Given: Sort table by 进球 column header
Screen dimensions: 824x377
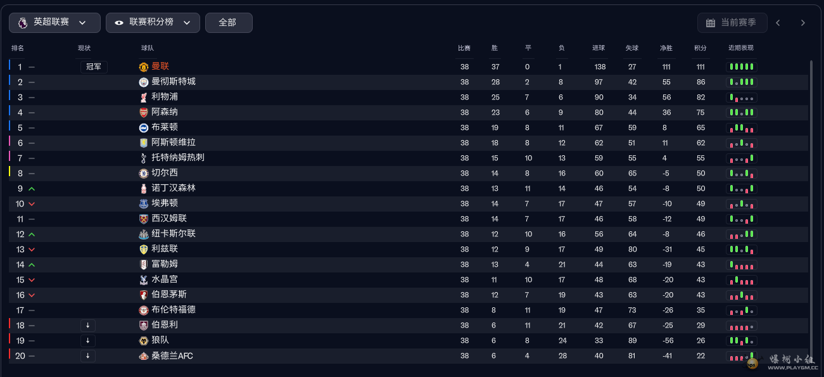Looking at the screenshot, I should point(599,48).
